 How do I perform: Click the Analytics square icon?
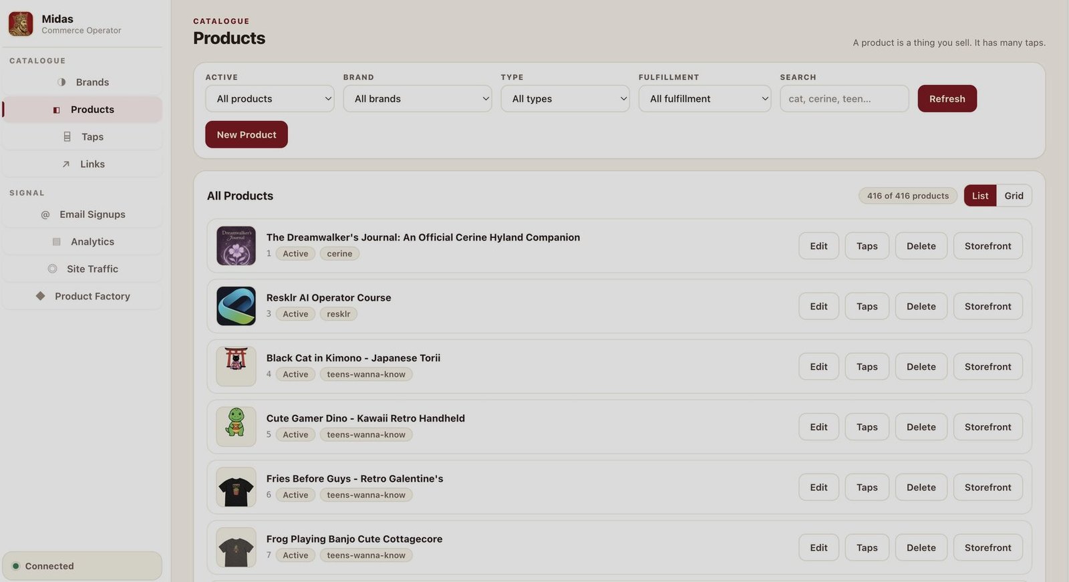[x=57, y=242]
